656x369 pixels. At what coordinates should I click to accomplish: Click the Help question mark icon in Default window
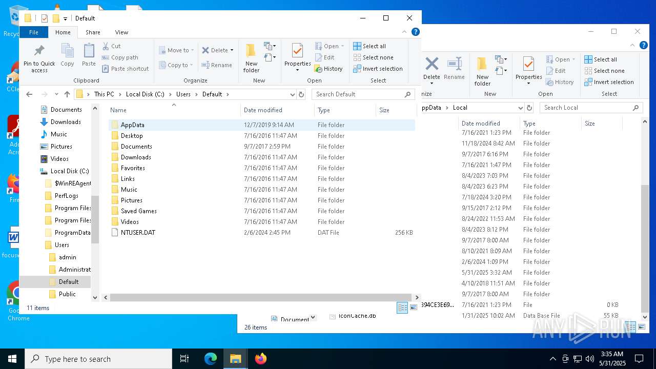416,32
